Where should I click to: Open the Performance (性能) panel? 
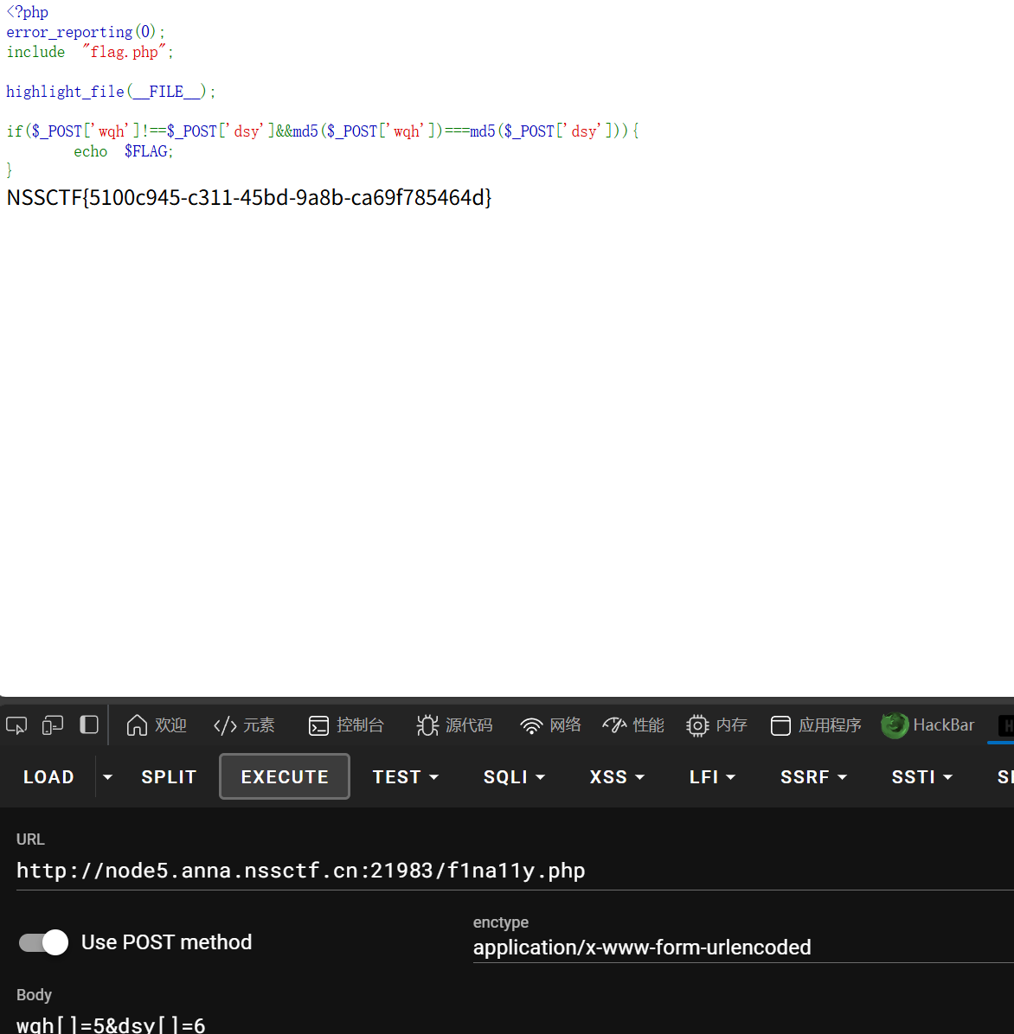[633, 725]
